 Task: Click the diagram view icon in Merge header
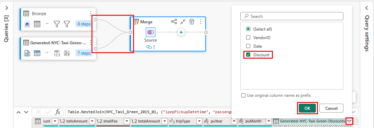tap(174, 22)
